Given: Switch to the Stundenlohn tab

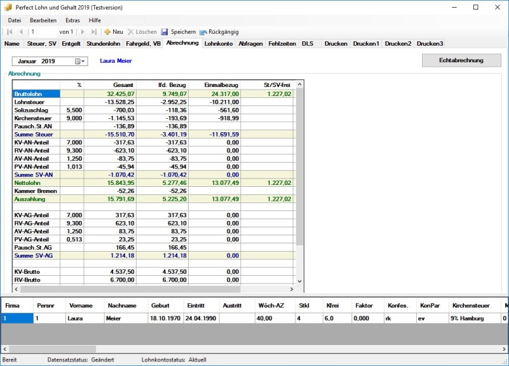Looking at the screenshot, I should [x=103, y=43].
